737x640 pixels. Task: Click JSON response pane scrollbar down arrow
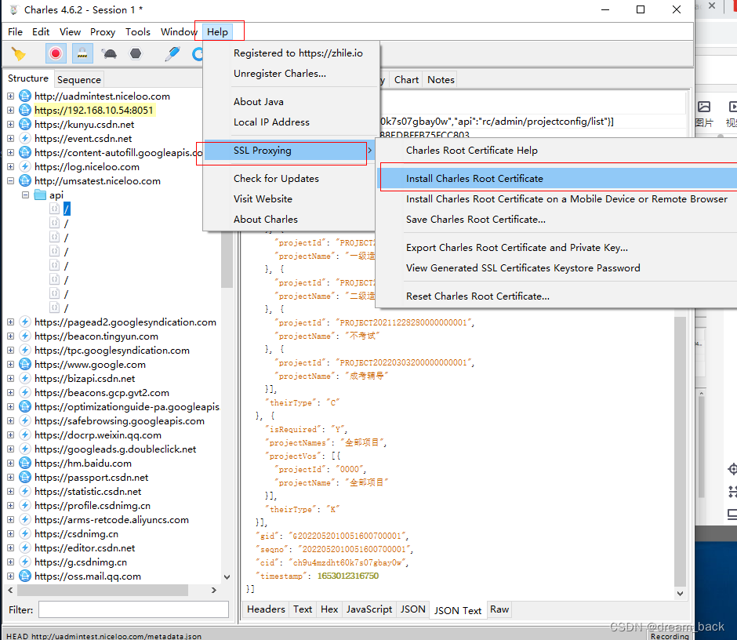(680, 594)
